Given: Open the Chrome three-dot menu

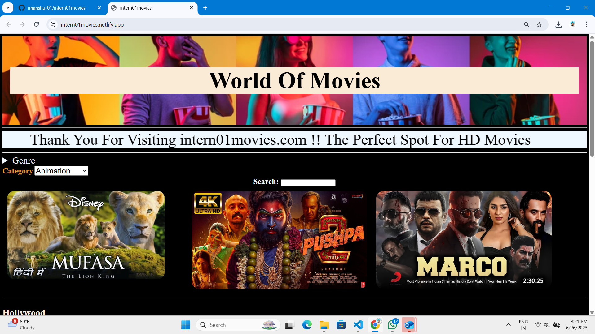Looking at the screenshot, I should tap(586, 24).
